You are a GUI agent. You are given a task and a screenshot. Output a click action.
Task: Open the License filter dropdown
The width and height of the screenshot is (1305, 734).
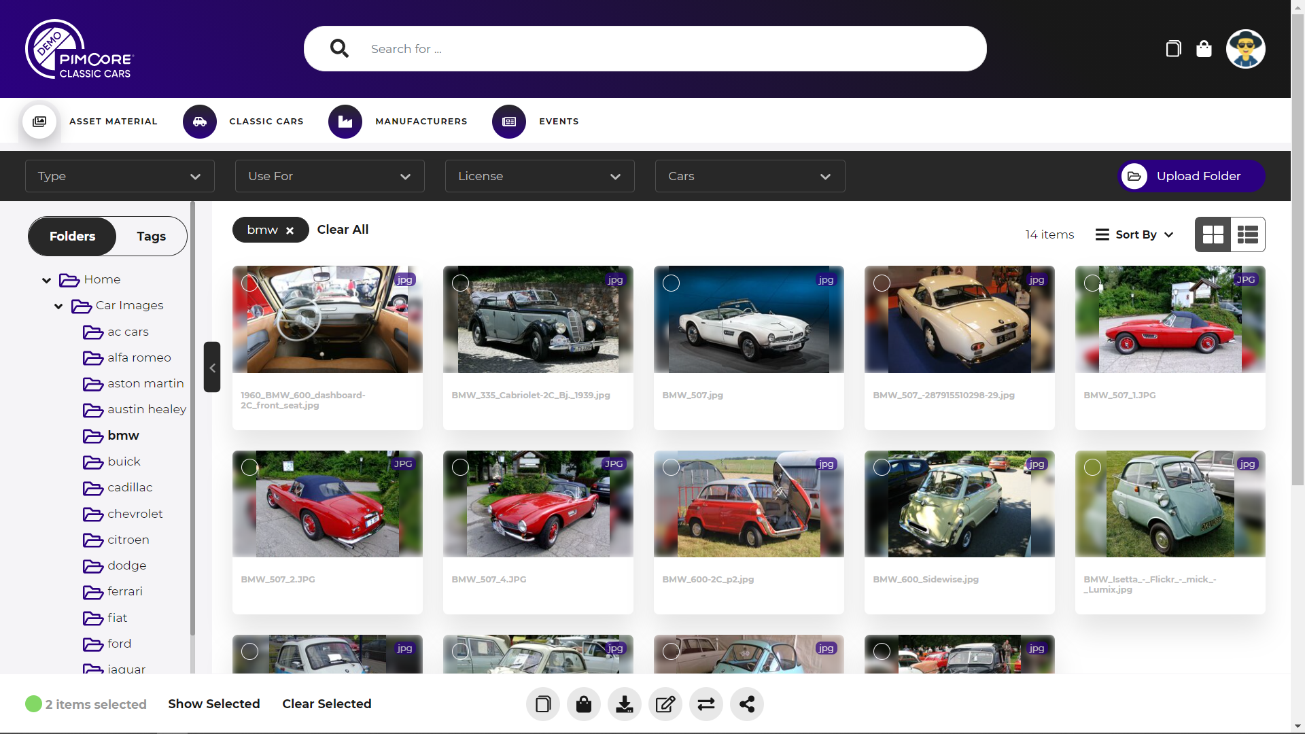(x=540, y=176)
